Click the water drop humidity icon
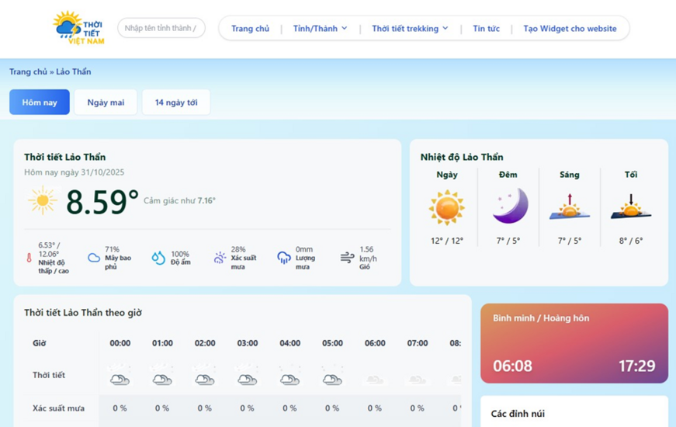 point(158,258)
